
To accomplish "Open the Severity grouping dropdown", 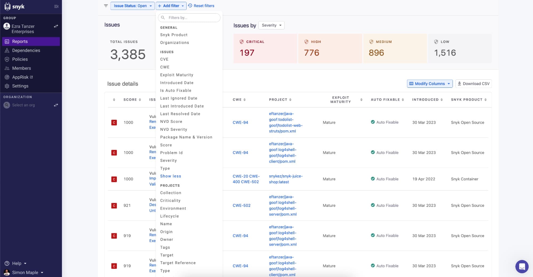I will coord(271,25).
